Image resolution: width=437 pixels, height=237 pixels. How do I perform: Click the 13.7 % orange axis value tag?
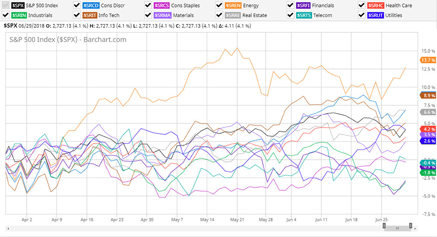(x=427, y=60)
